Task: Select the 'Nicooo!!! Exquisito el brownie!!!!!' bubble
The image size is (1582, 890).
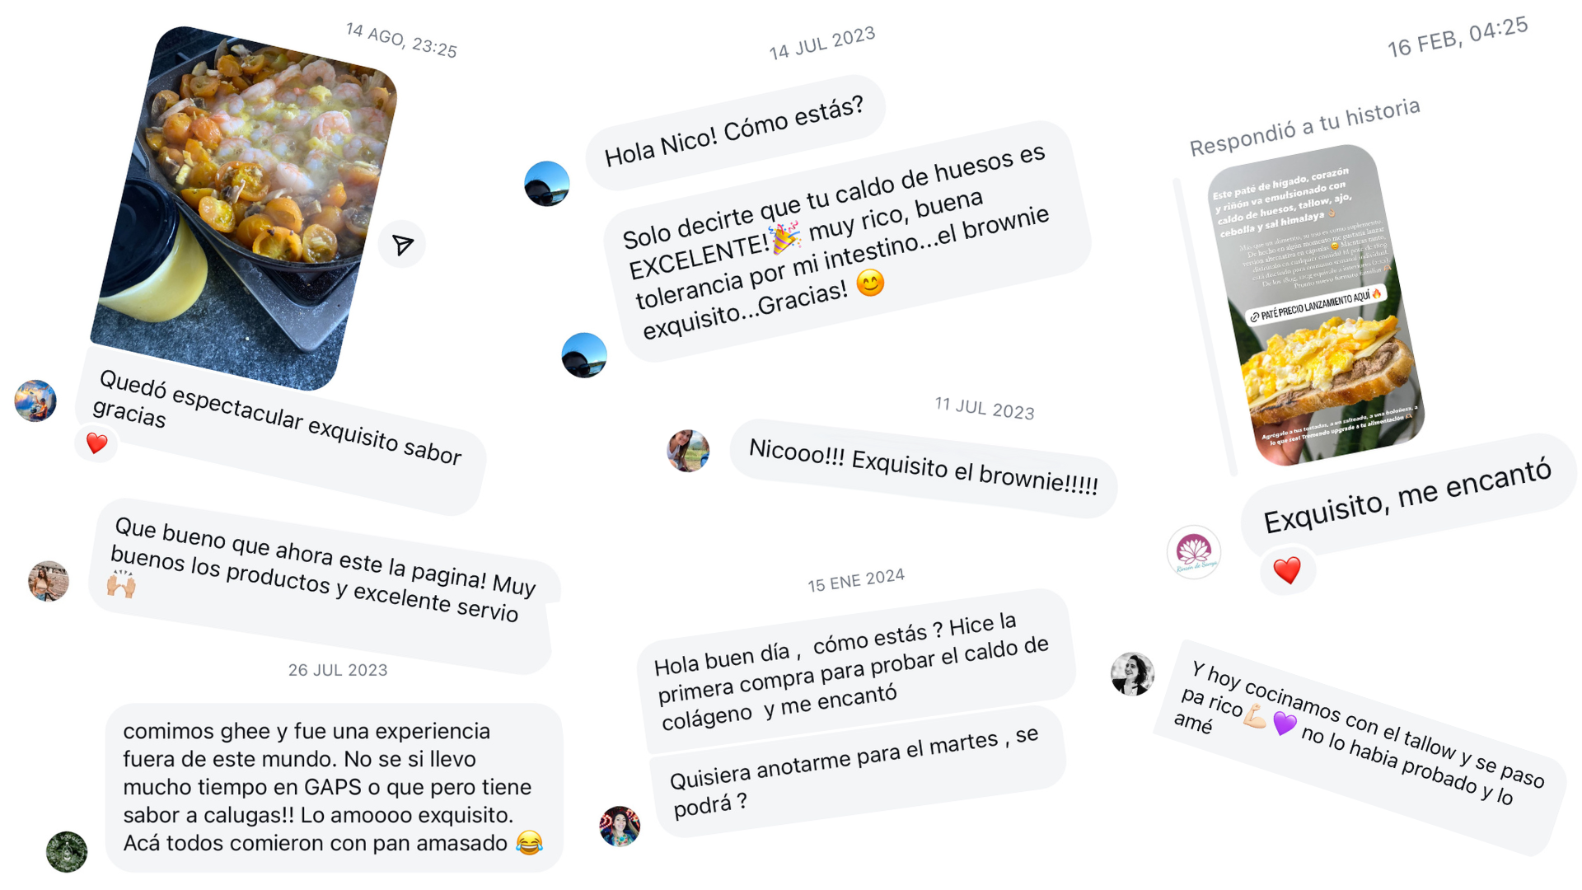Action: pos(924,468)
